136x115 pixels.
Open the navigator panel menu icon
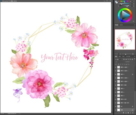coord(135,25)
